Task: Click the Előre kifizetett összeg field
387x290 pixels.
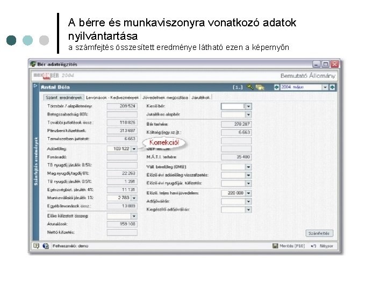Action: [x=122, y=216]
